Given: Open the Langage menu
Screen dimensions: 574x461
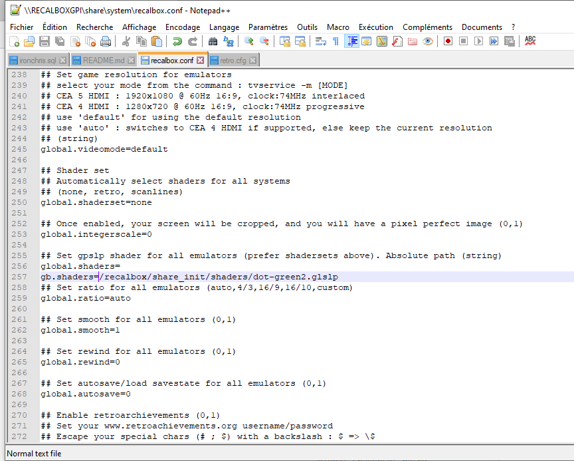Looking at the screenshot, I should (224, 27).
